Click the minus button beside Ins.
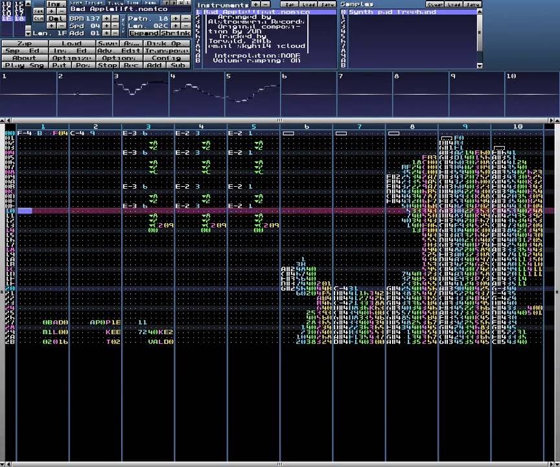Image resolution: width=560 pixels, height=467 pixels. click(62, 12)
